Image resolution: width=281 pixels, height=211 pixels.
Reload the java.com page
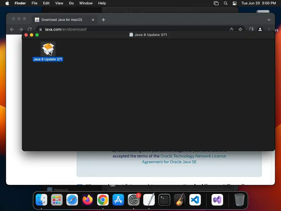click(30, 29)
